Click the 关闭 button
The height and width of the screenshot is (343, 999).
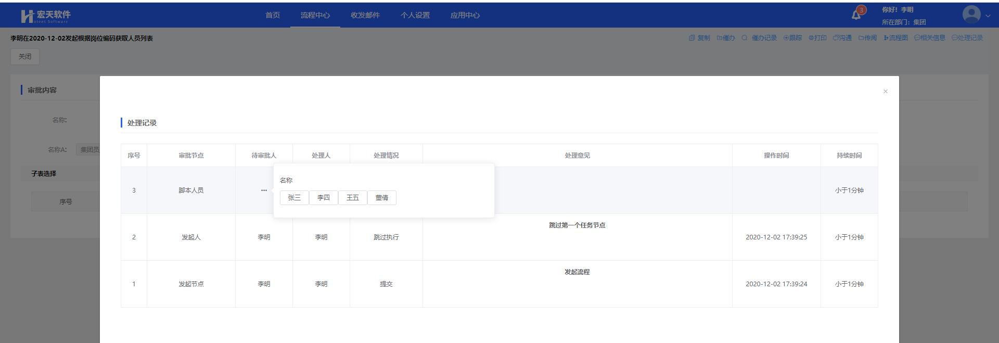(25, 57)
